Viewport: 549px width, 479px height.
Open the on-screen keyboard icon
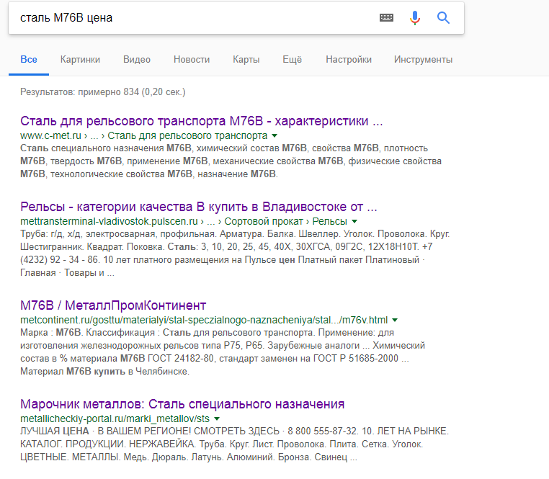pos(387,17)
